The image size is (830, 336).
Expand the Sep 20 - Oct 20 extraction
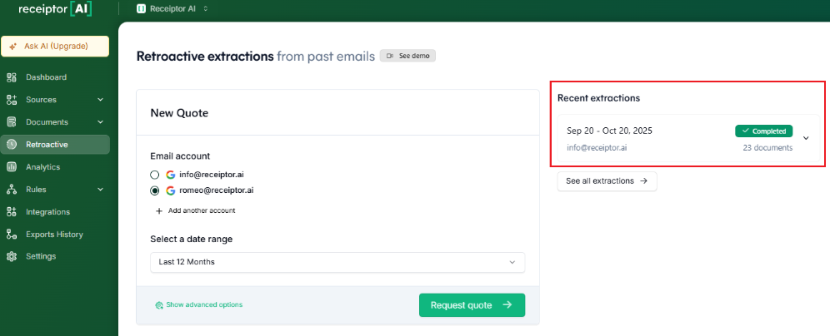pos(806,138)
